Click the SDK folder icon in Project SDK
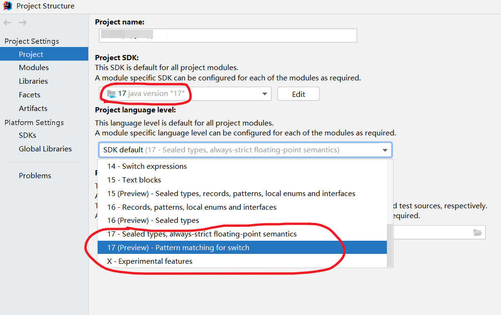The width and height of the screenshot is (501, 315). [x=111, y=94]
